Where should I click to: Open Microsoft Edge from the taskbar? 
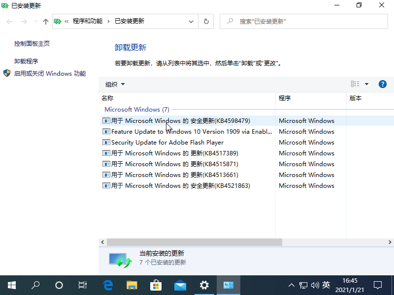tap(108, 285)
